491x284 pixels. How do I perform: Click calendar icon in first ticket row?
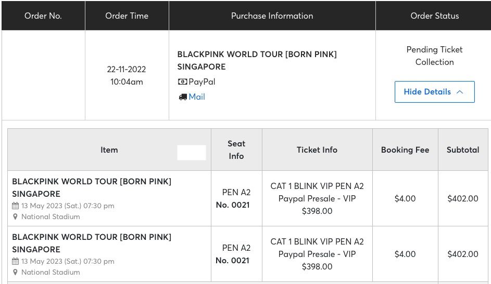coord(15,206)
